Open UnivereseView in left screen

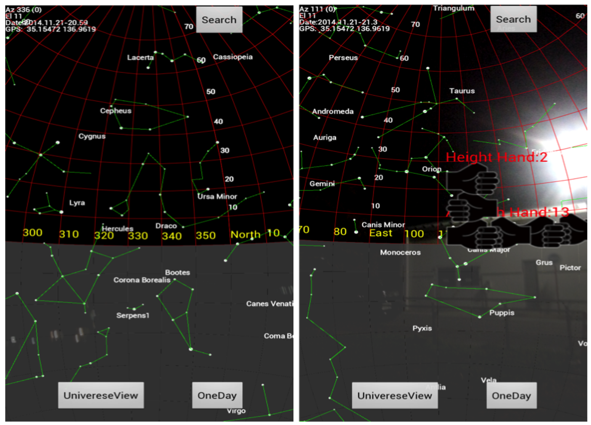(101, 395)
